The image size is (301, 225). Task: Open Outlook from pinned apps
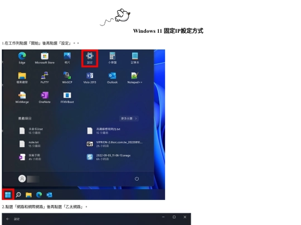point(112,78)
